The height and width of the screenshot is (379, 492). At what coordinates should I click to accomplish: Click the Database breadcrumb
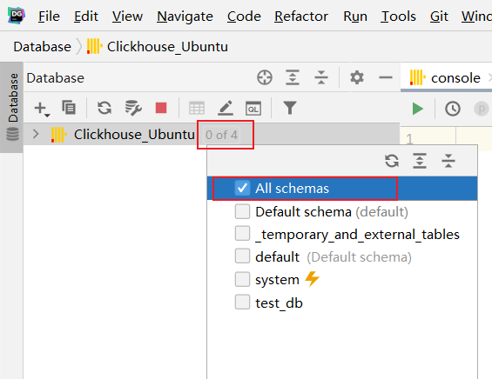(42, 47)
